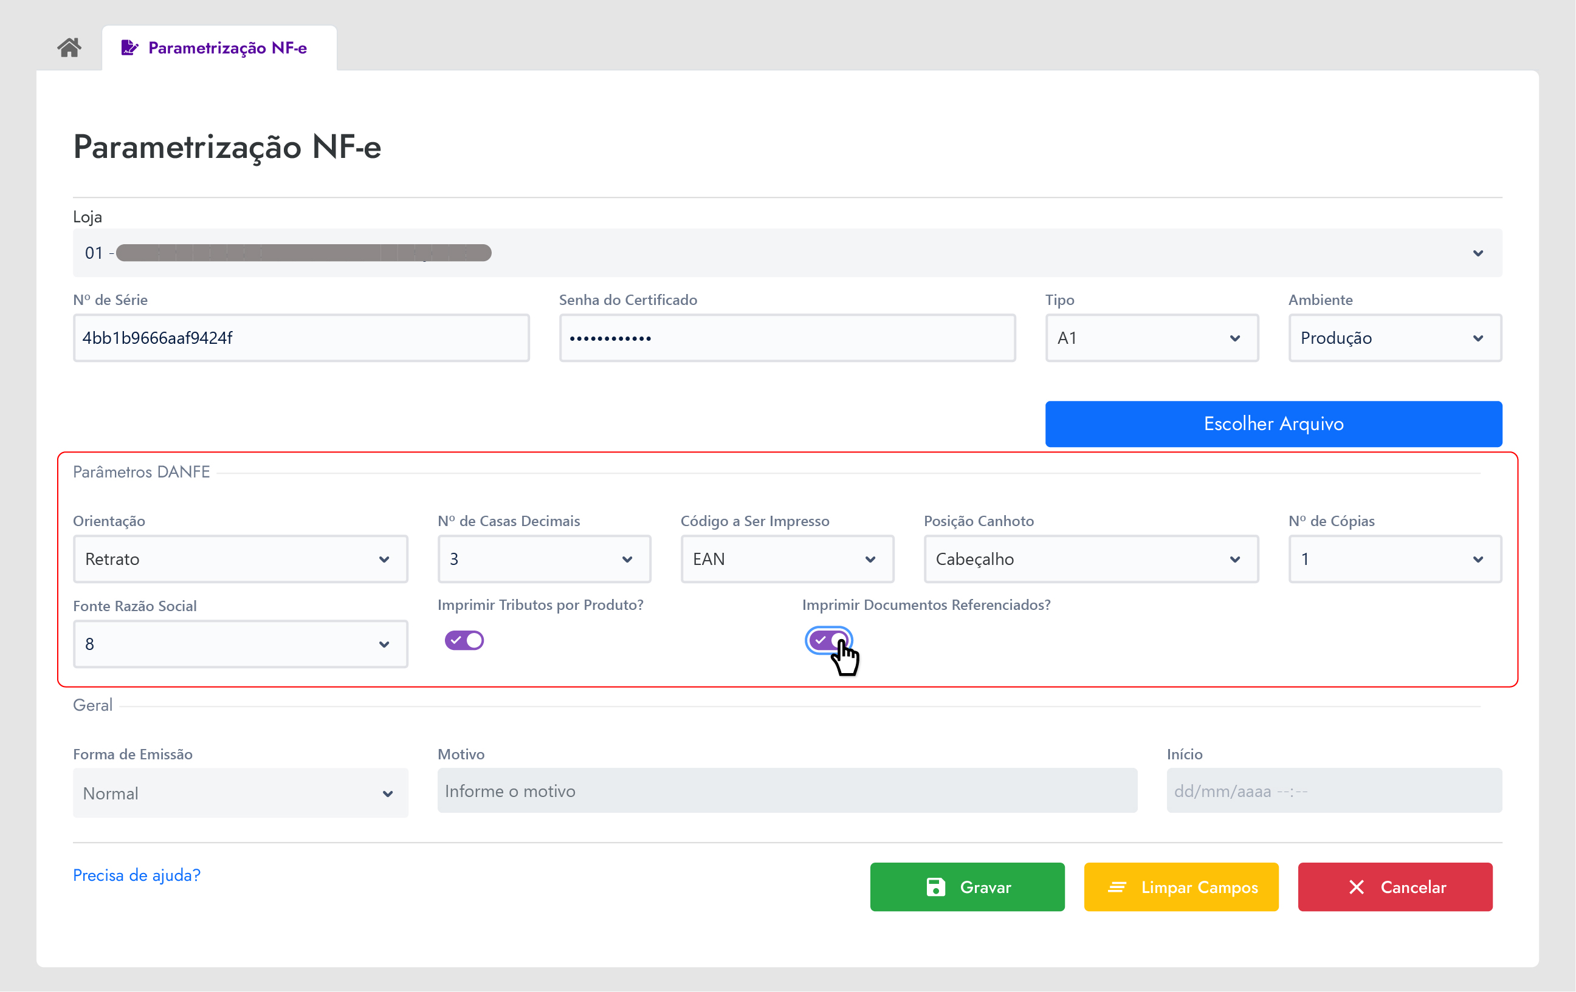Viewport: 1576px width, 992px height.
Task: Click the floppy disk icon in Gravar
Action: pos(936,888)
